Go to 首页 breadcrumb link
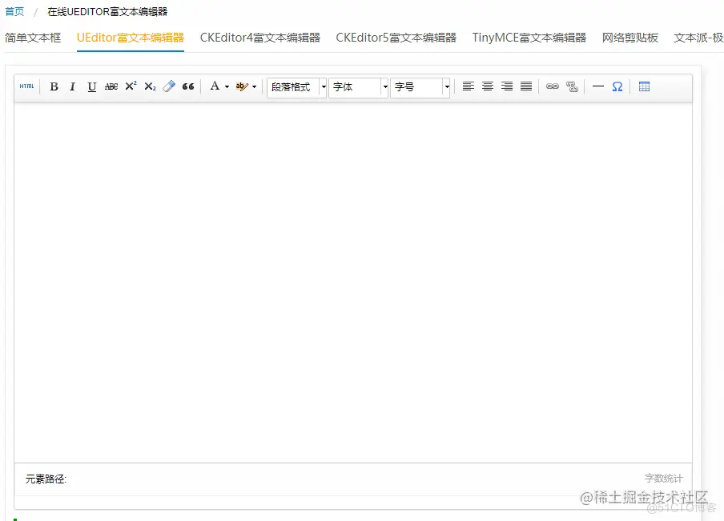Screen dimensions: 724x521 tap(14, 11)
